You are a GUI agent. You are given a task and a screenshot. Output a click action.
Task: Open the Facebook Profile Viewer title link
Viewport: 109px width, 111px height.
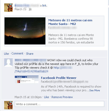59,78
